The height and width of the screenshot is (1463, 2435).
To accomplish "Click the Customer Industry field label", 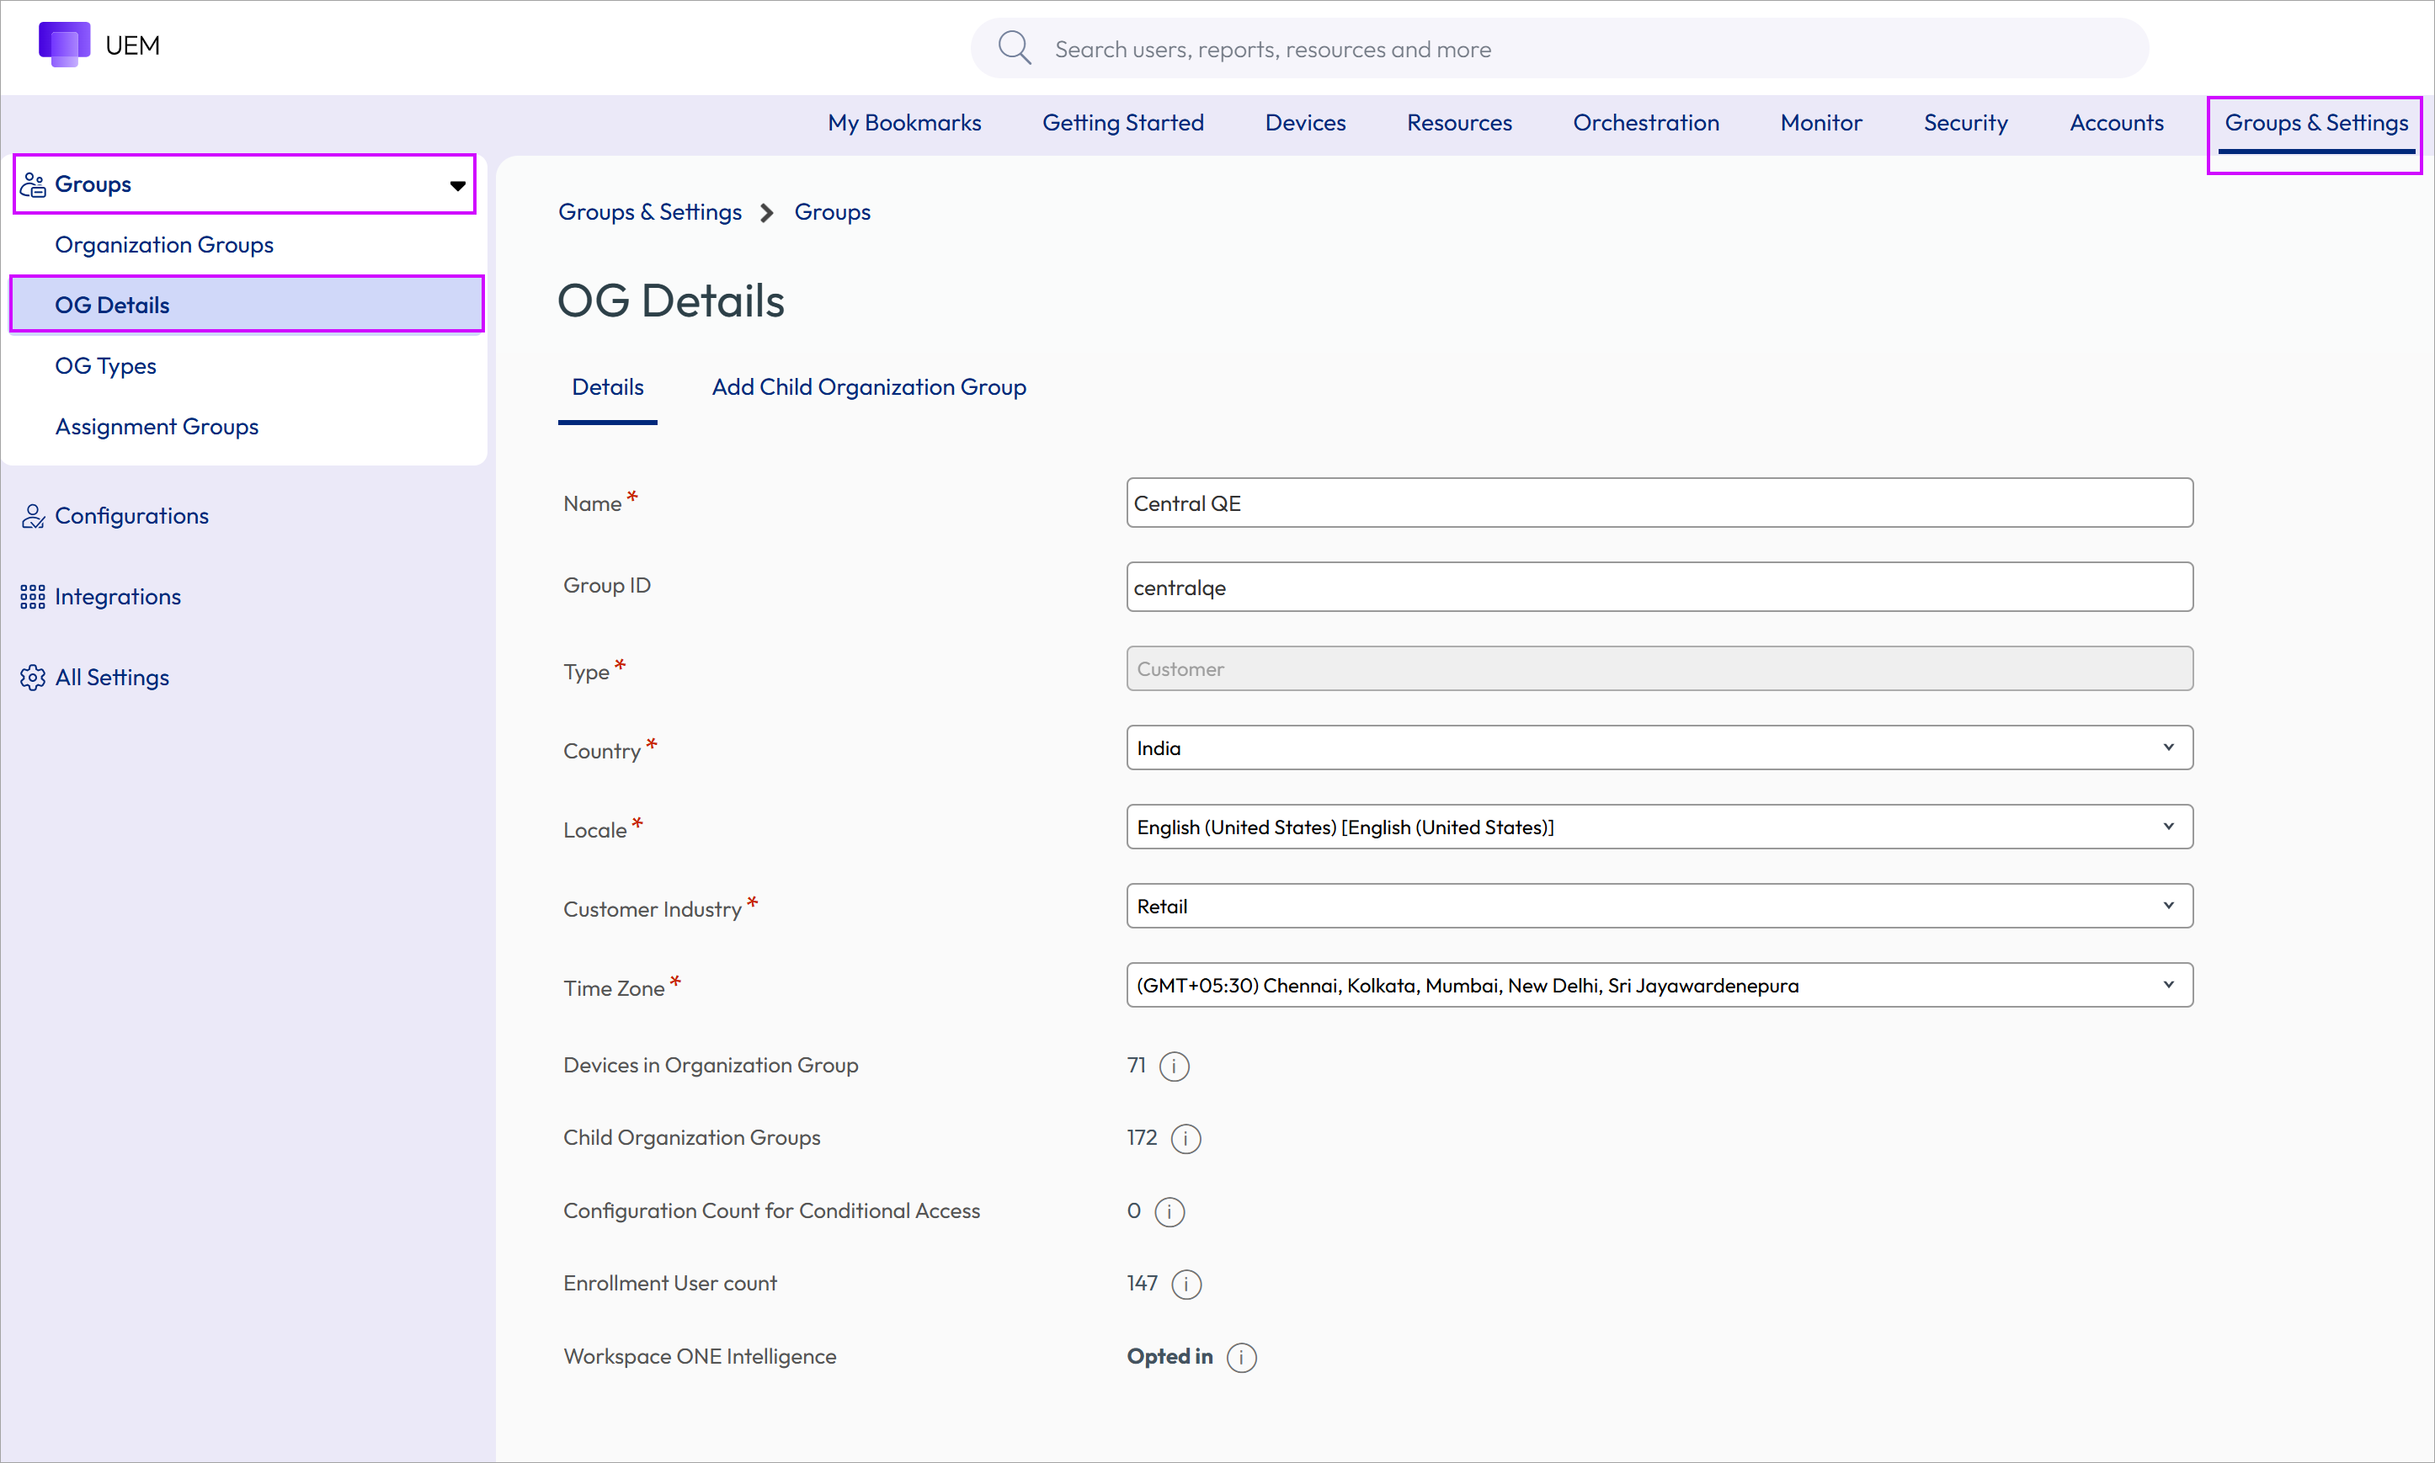I will coord(653,909).
